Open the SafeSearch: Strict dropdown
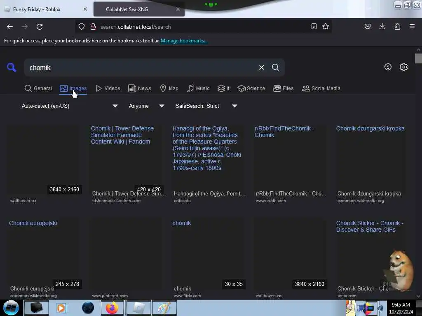 pyautogui.click(x=206, y=106)
